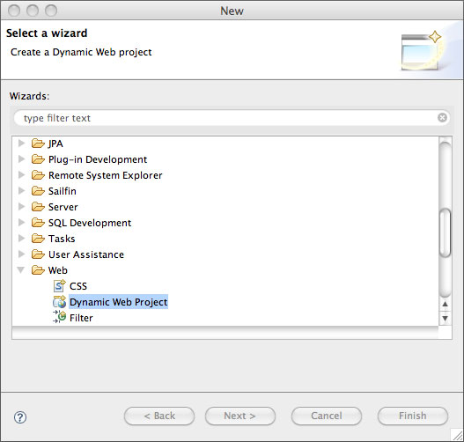Click the scrollbar down arrow
The image size is (464, 442).
[445, 319]
